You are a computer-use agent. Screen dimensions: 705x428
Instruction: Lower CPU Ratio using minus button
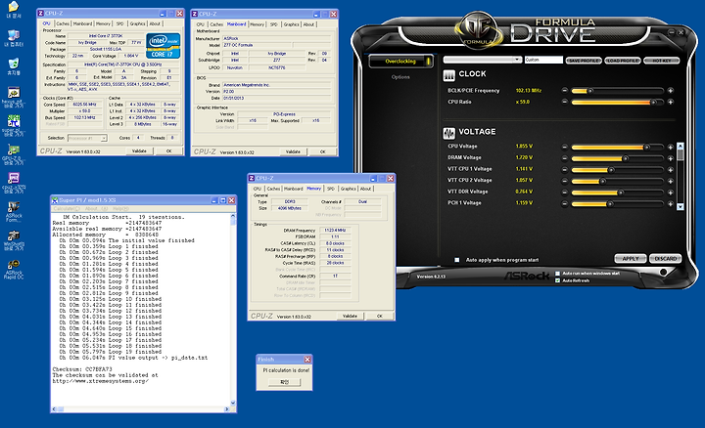[565, 102]
